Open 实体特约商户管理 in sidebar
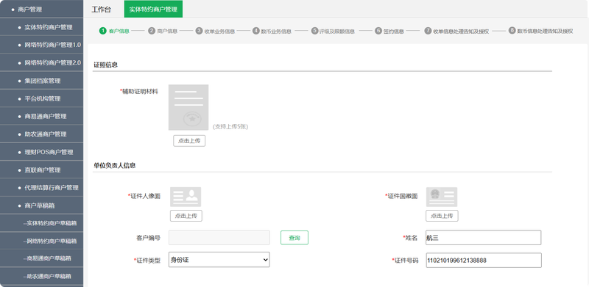 tap(42, 27)
